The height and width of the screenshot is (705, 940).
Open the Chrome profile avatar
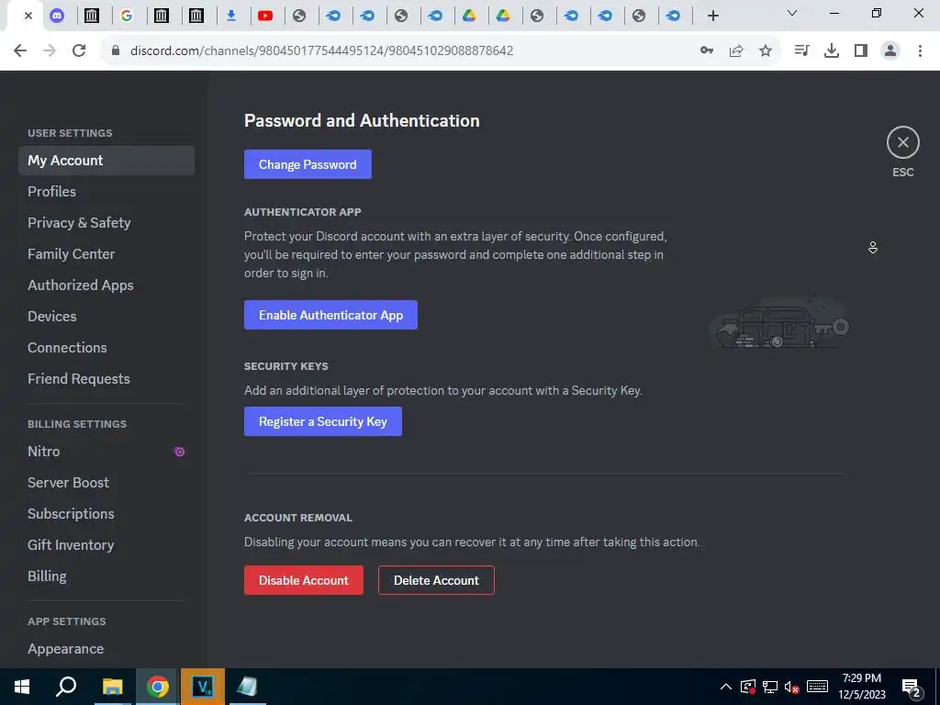[890, 51]
